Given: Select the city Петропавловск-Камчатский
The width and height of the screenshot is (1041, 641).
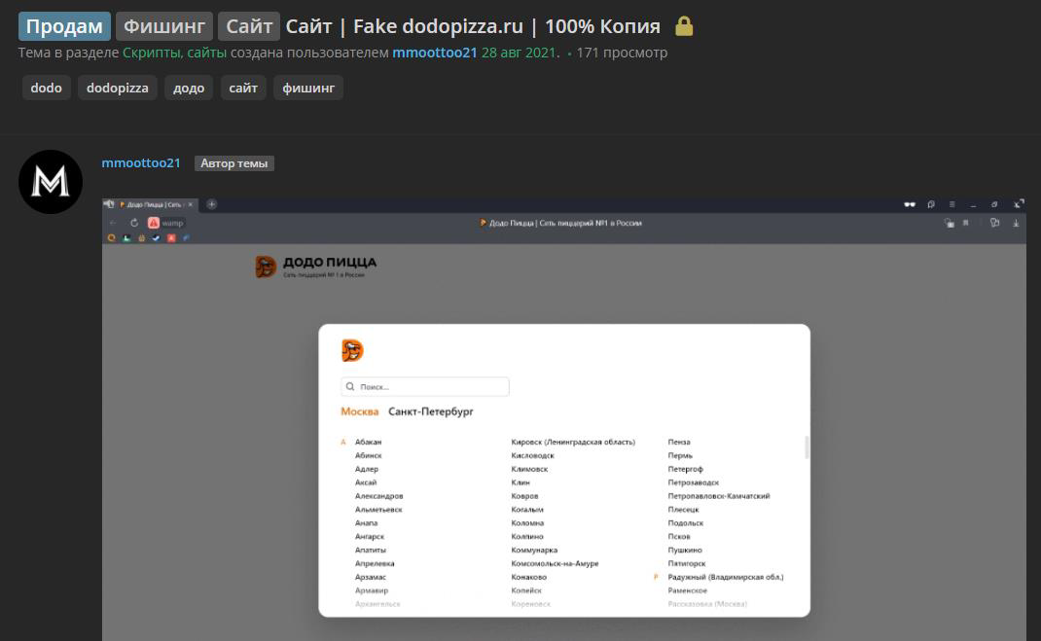Looking at the screenshot, I should [x=719, y=496].
